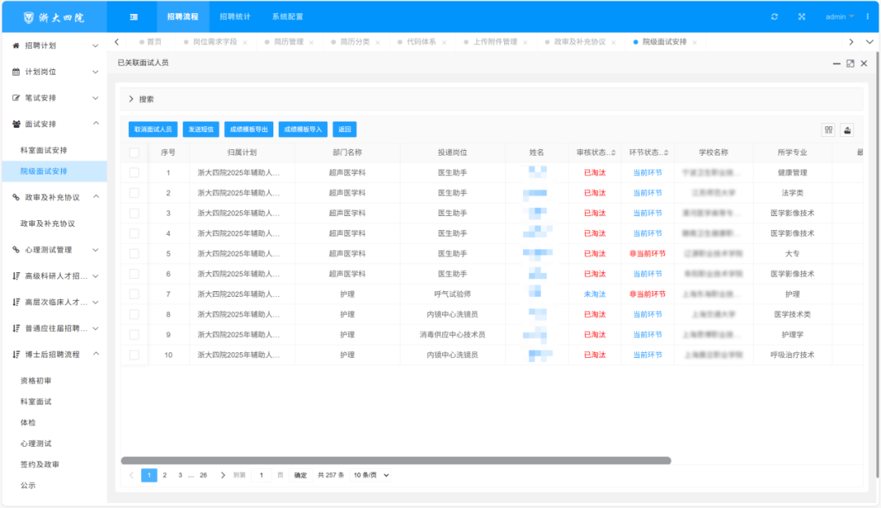Click the 高级科研人才招 sort icon

click(15, 276)
